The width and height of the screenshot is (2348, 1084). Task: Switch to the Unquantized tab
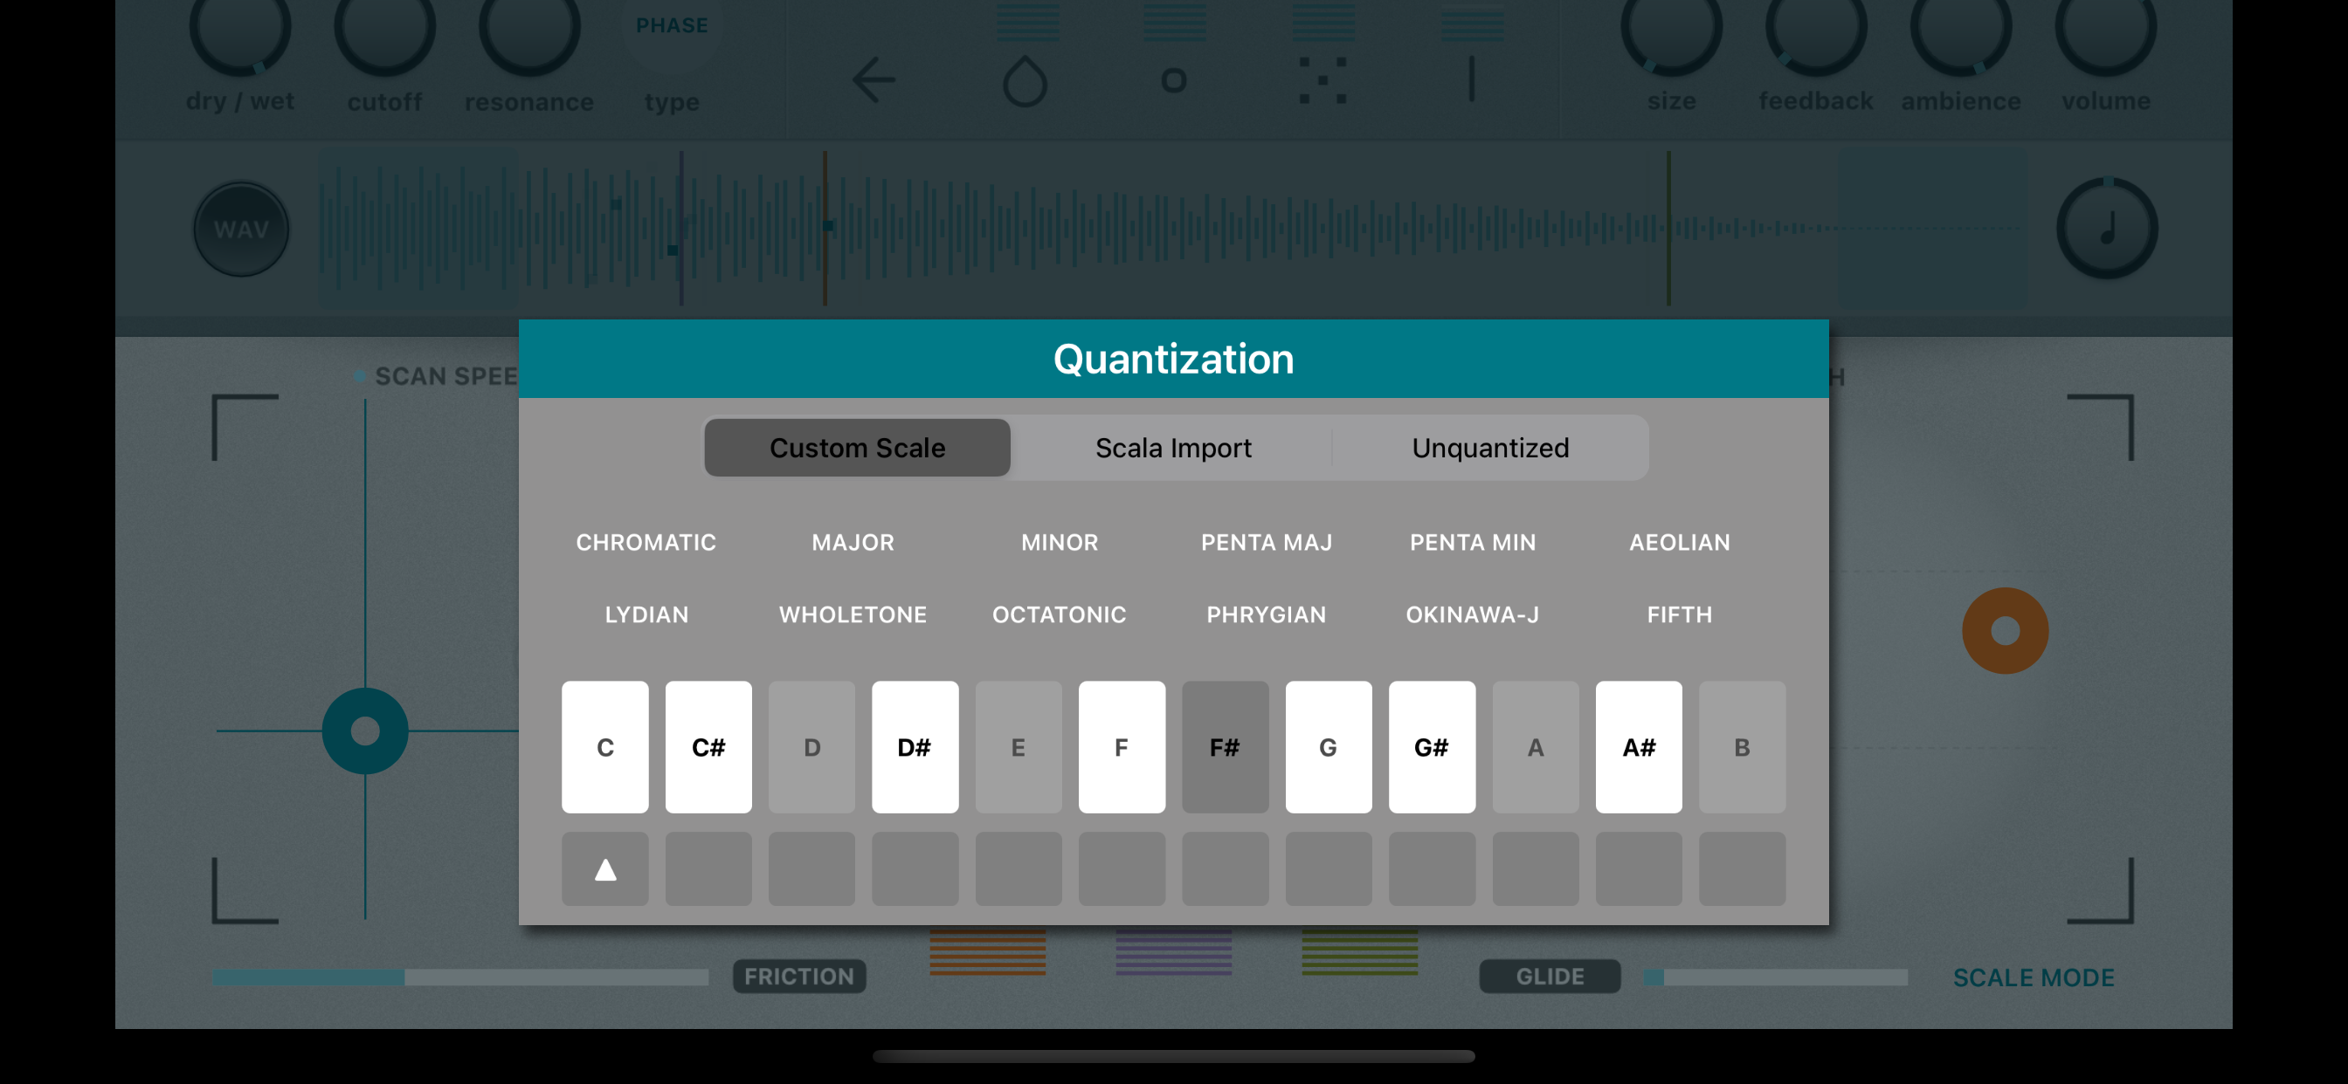coord(1489,448)
